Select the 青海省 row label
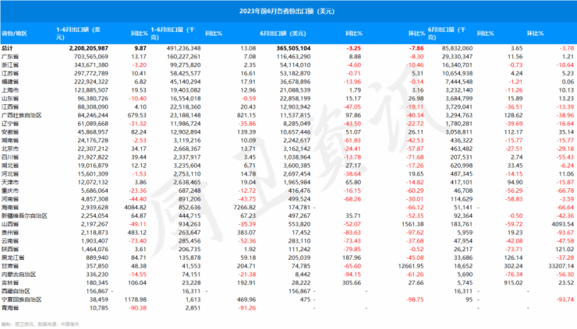 point(10,308)
